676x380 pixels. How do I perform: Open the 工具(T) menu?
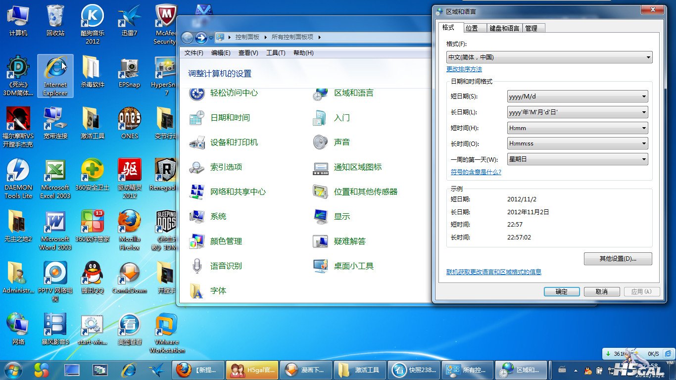click(x=276, y=53)
